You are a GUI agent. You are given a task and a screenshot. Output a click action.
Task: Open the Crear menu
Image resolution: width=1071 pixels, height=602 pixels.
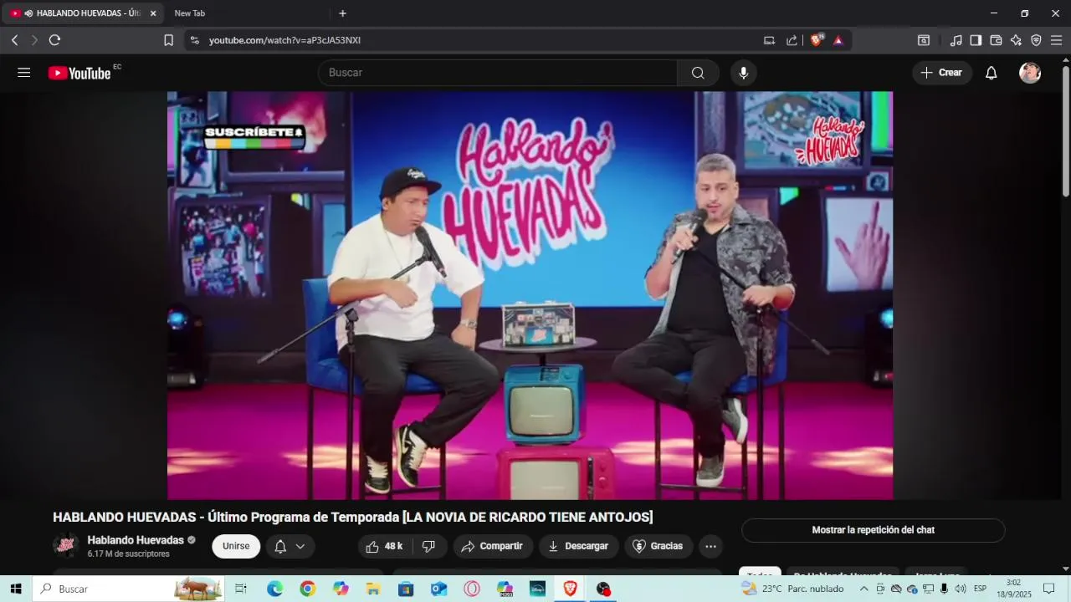point(942,73)
